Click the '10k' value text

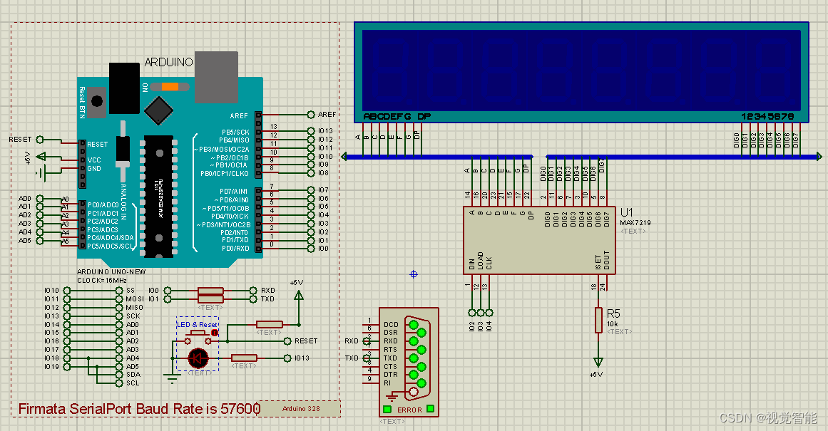(613, 324)
